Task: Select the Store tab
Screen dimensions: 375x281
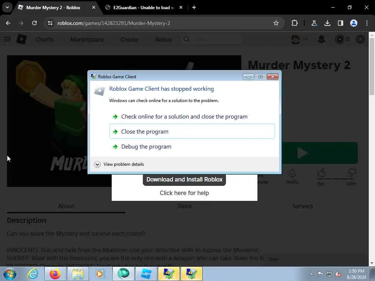Action: 185,206
